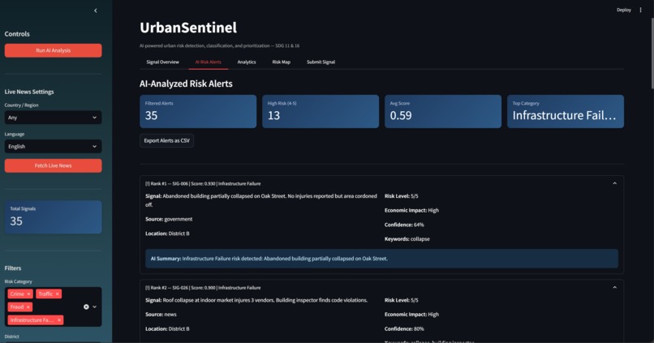The width and height of the screenshot is (654, 343).
Task: Click the Live News Settings heading
Action: tap(29, 92)
